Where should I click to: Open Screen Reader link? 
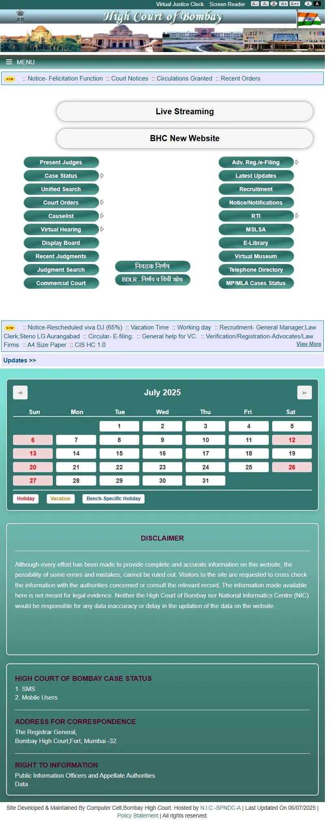point(227,4)
